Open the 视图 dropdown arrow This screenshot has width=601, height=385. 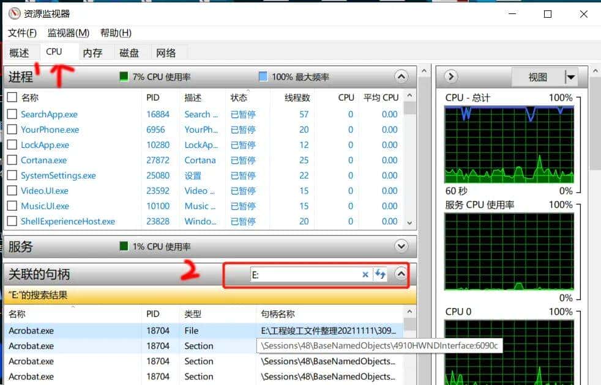click(x=570, y=77)
